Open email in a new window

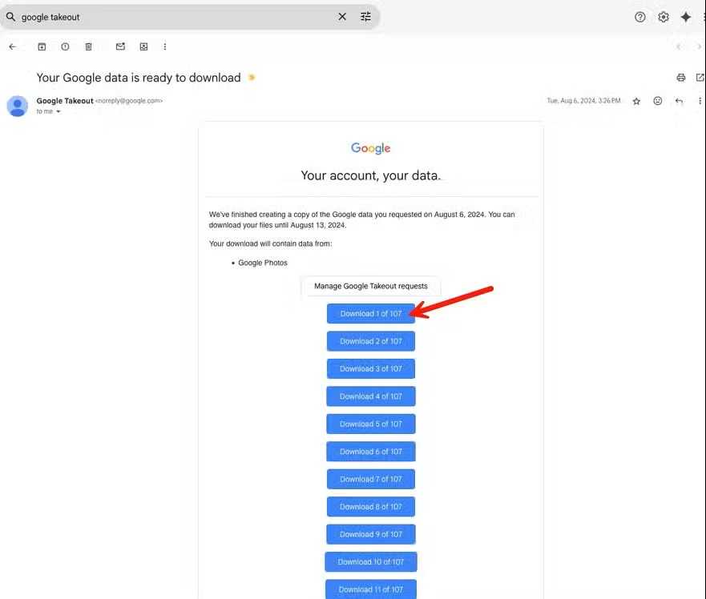tap(700, 78)
